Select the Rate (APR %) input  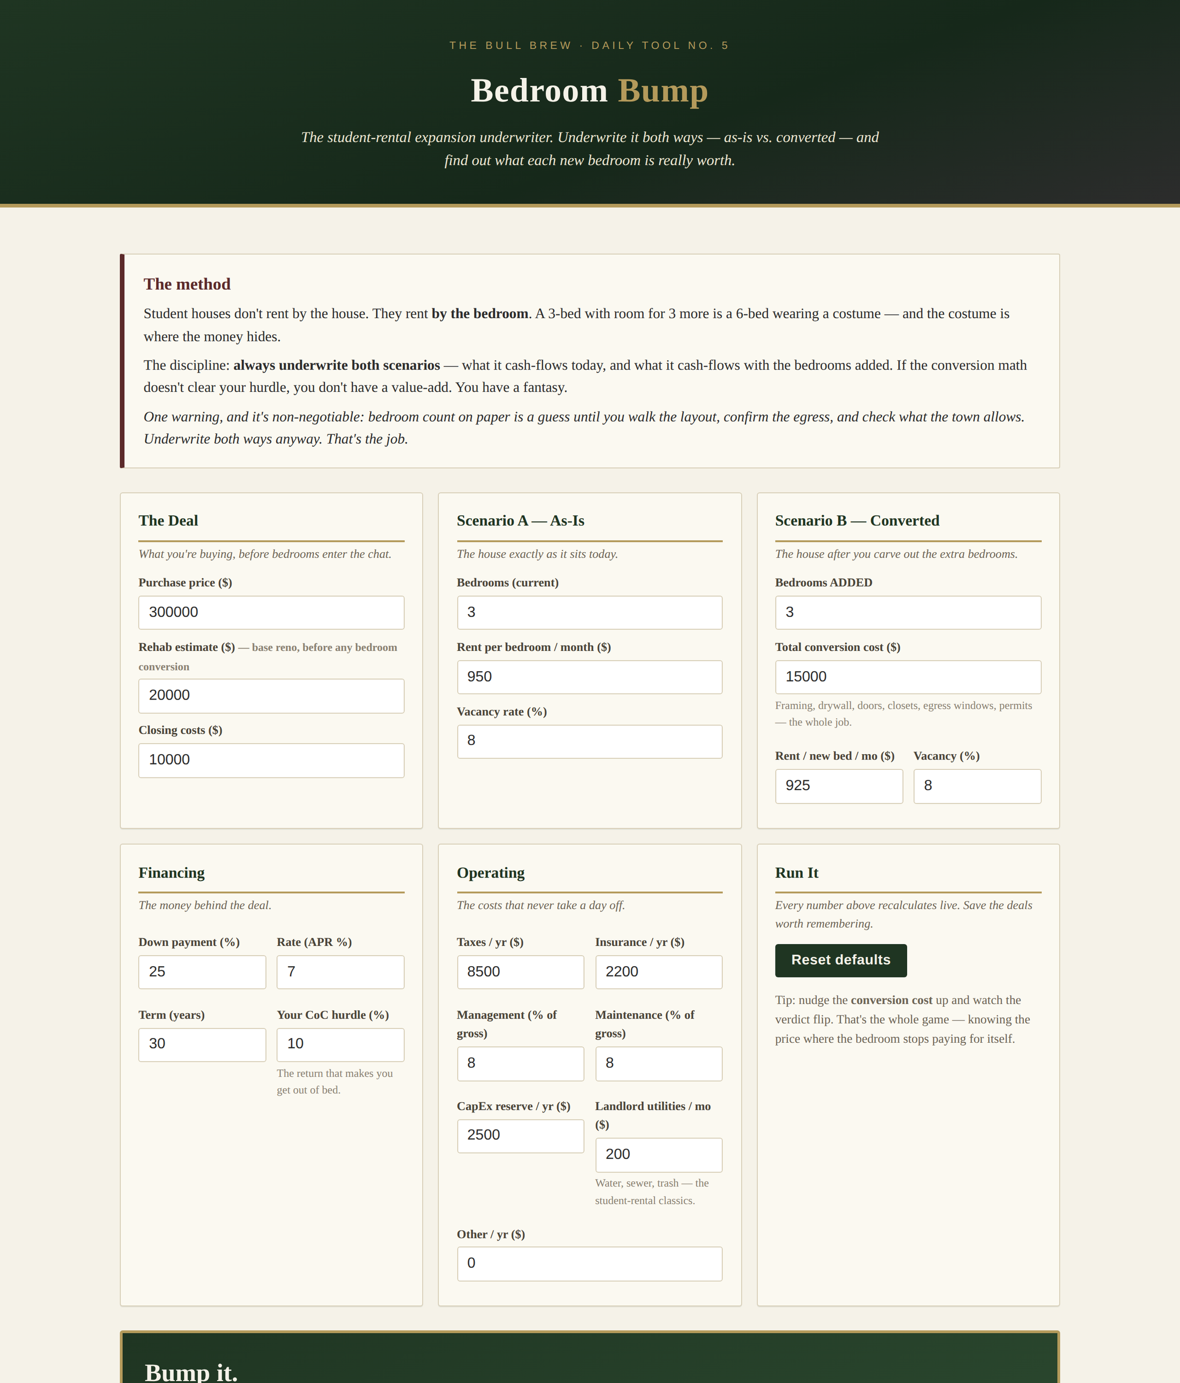coord(340,971)
